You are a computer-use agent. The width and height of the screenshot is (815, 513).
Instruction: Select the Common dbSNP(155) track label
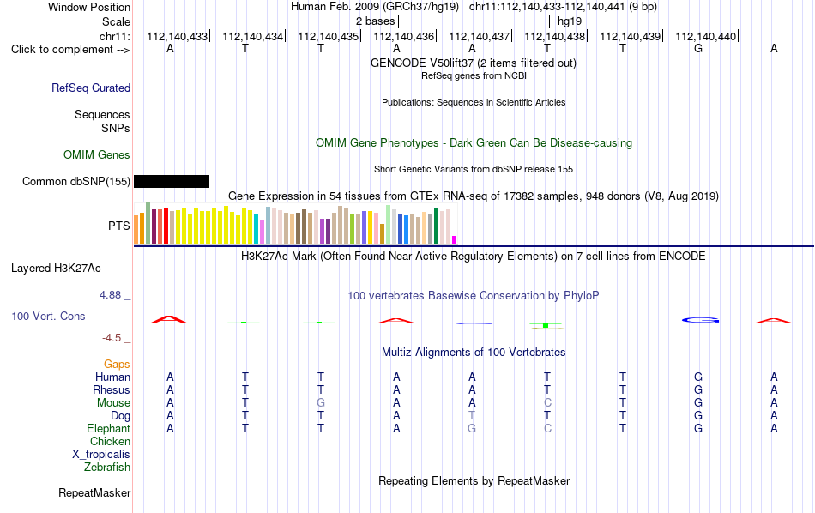(x=75, y=181)
